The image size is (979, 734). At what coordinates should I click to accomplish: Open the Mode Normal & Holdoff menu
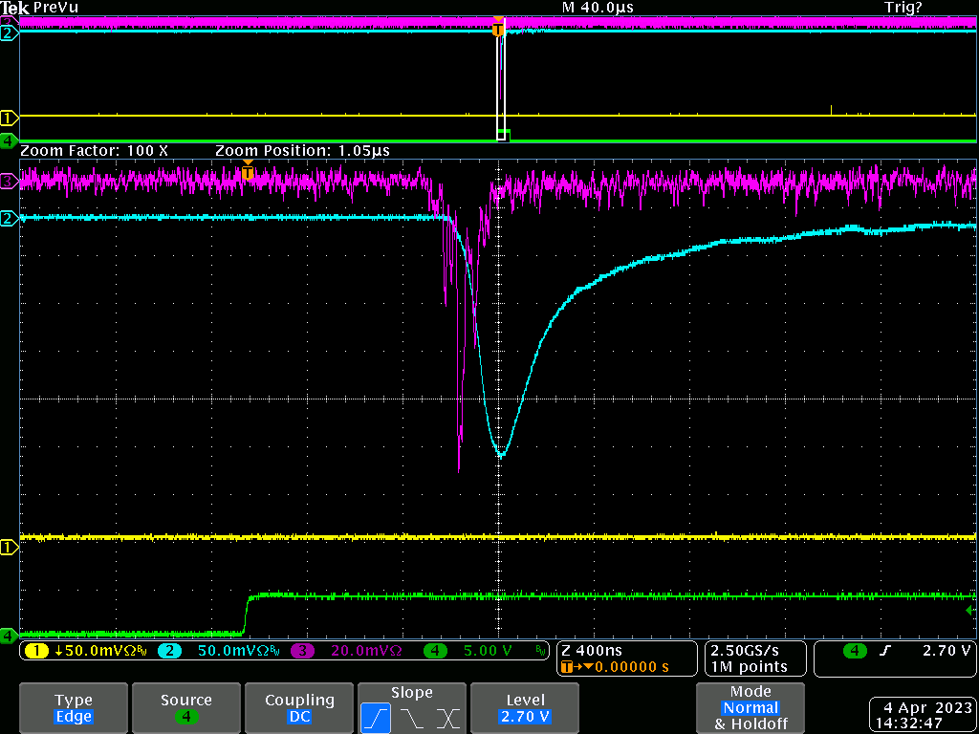[751, 708]
